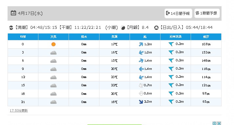Switch to 1時間予想 hourly forecast

point(207,13)
